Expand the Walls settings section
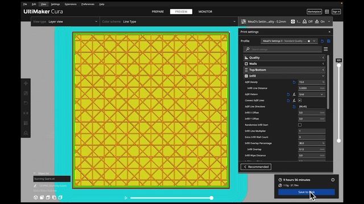Viewport: 364px width, 204px height. 284,63
